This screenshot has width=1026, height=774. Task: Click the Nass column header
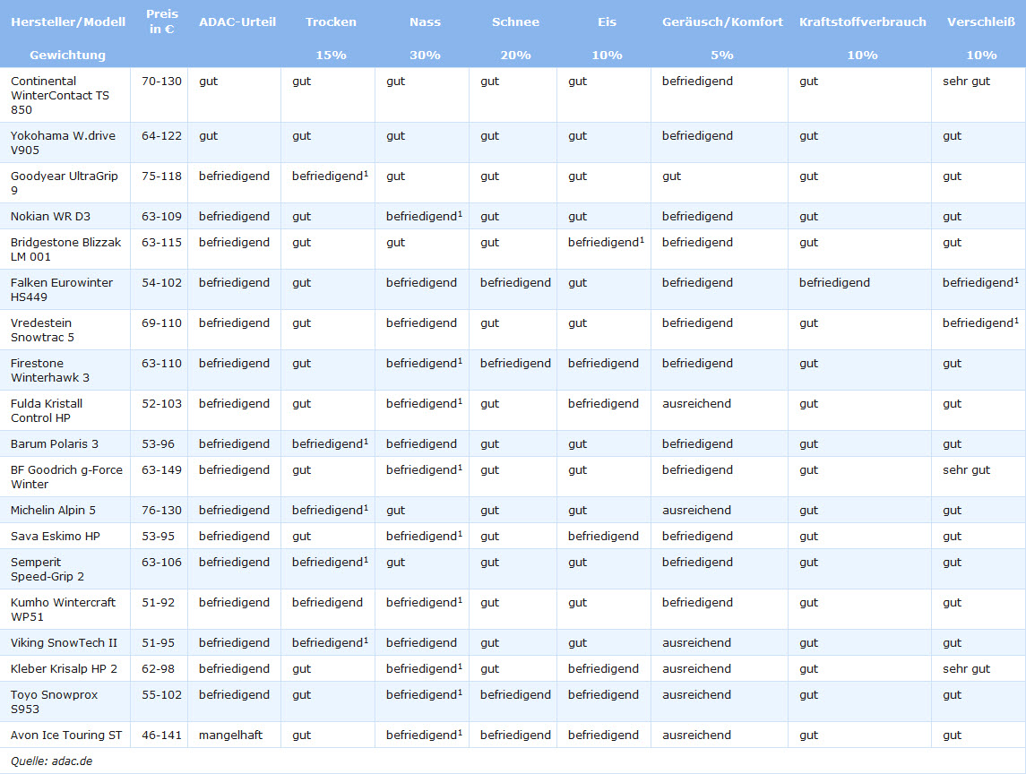tap(426, 21)
